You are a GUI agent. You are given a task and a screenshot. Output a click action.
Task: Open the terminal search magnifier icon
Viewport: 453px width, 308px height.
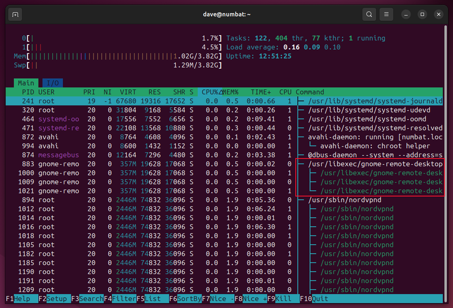(370, 14)
